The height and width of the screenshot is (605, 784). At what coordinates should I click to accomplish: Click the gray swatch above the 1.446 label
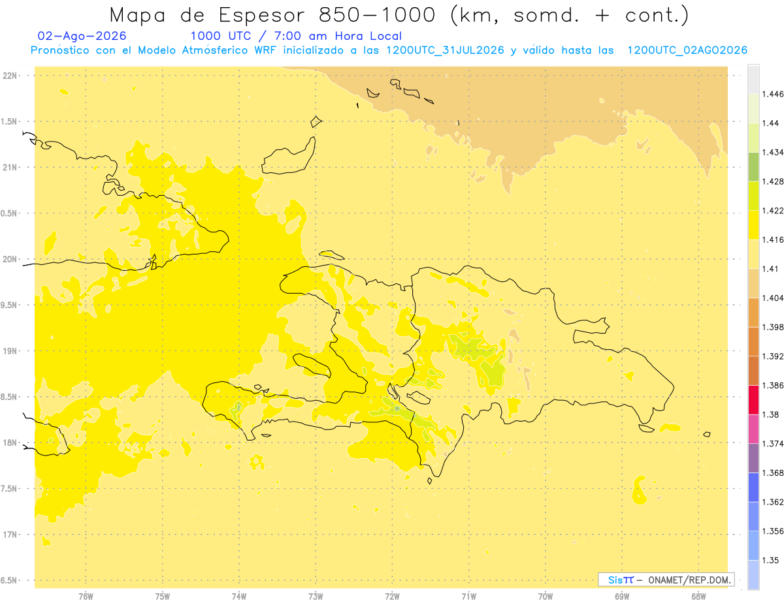click(753, 80)
